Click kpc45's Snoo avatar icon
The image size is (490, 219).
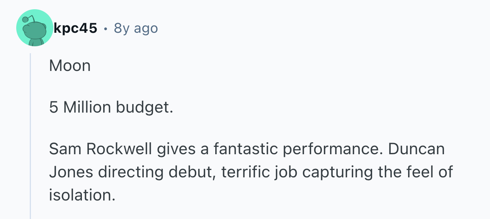click(x=35, y=28)
